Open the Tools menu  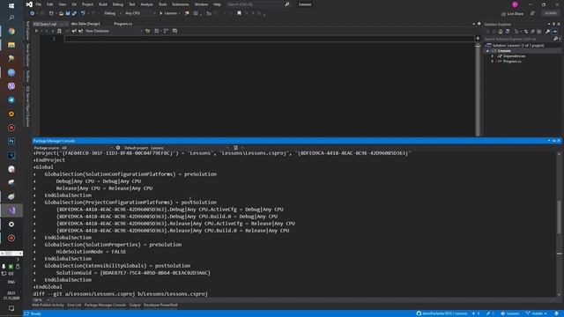[162, 4]
